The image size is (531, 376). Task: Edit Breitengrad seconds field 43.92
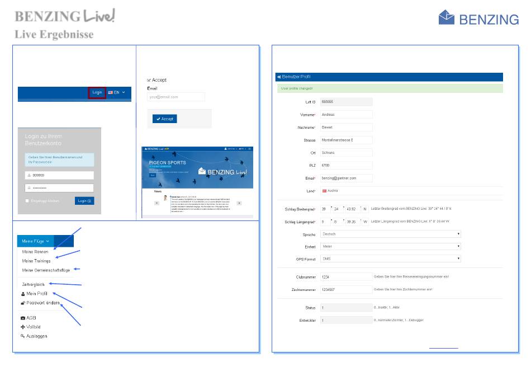(x=353, y=209)
